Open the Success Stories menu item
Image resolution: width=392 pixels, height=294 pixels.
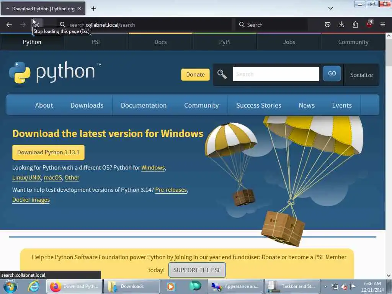tap(259, 105)
